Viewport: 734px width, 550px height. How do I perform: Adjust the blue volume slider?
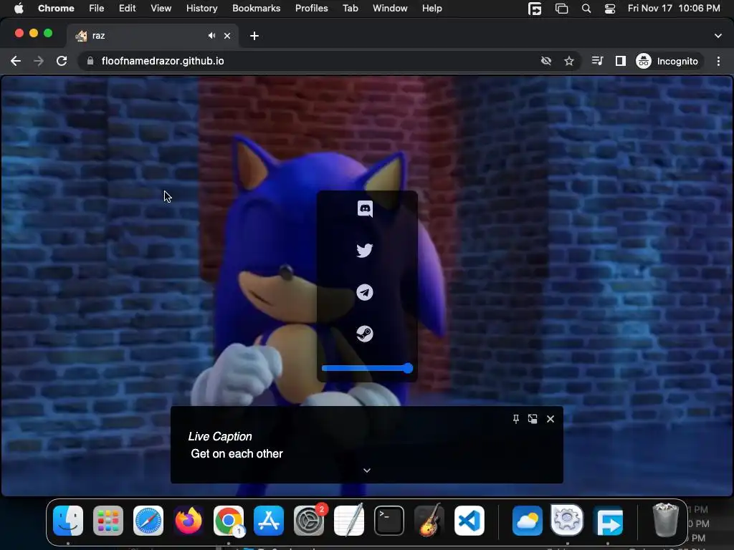tap(367, 369)
